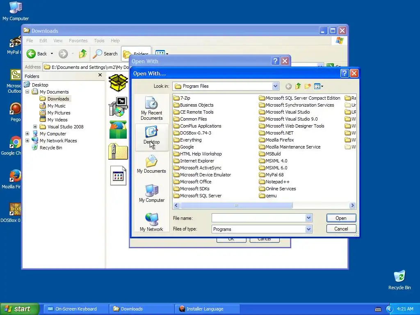Open the Tools menu in Downloads

pyautogui.click(x=99, y=41)
